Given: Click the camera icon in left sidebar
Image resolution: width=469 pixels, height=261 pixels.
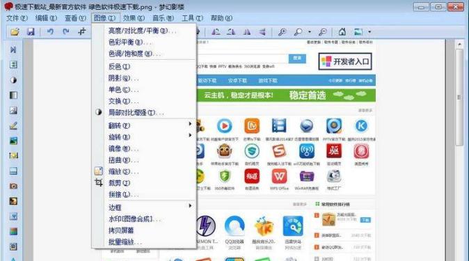Looking at the screenshot, I should coord(13,186).
